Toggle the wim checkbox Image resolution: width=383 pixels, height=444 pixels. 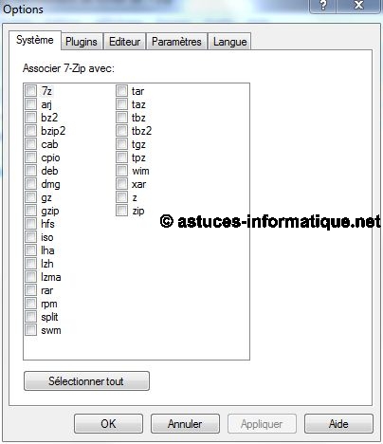pos(121,171)
